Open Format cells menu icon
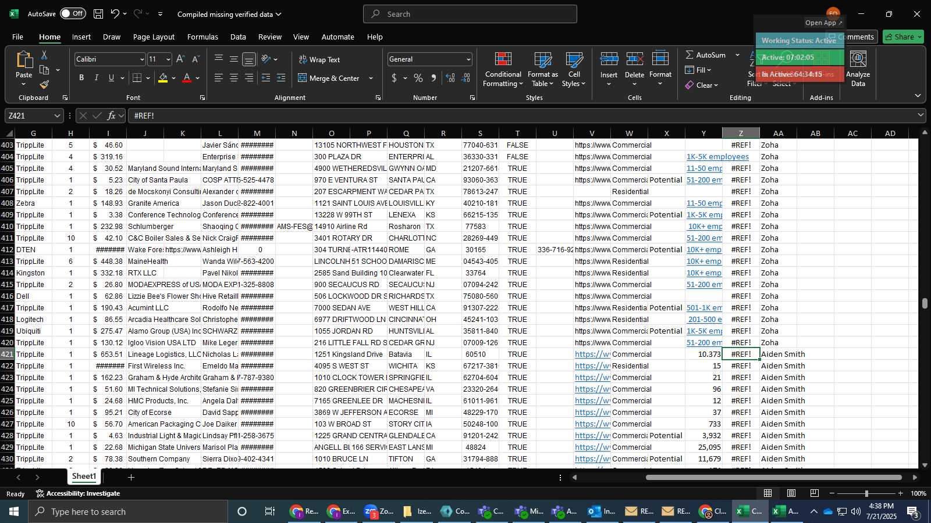931x523 pixels. tap(660, 59)
